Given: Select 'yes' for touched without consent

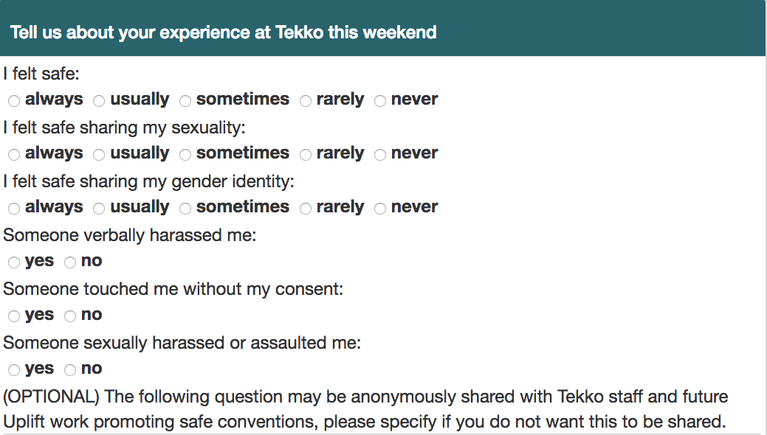Looking at the screenshot, I should pos(14,316).
